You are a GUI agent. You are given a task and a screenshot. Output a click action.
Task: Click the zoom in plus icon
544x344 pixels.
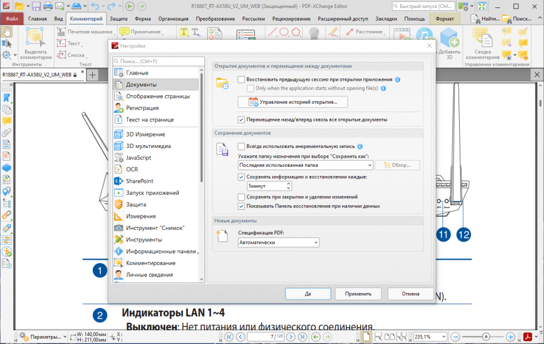coord(510,337)
